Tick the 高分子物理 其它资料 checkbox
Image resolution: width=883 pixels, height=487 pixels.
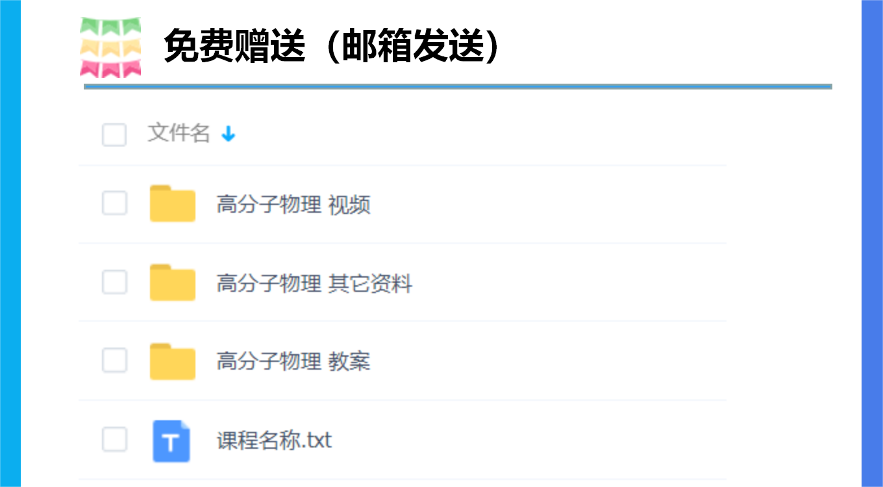114,282
